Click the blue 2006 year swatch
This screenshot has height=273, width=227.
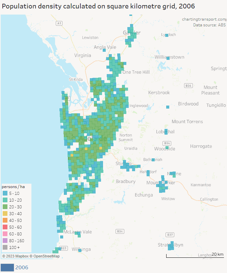click(x=7, y=268)
